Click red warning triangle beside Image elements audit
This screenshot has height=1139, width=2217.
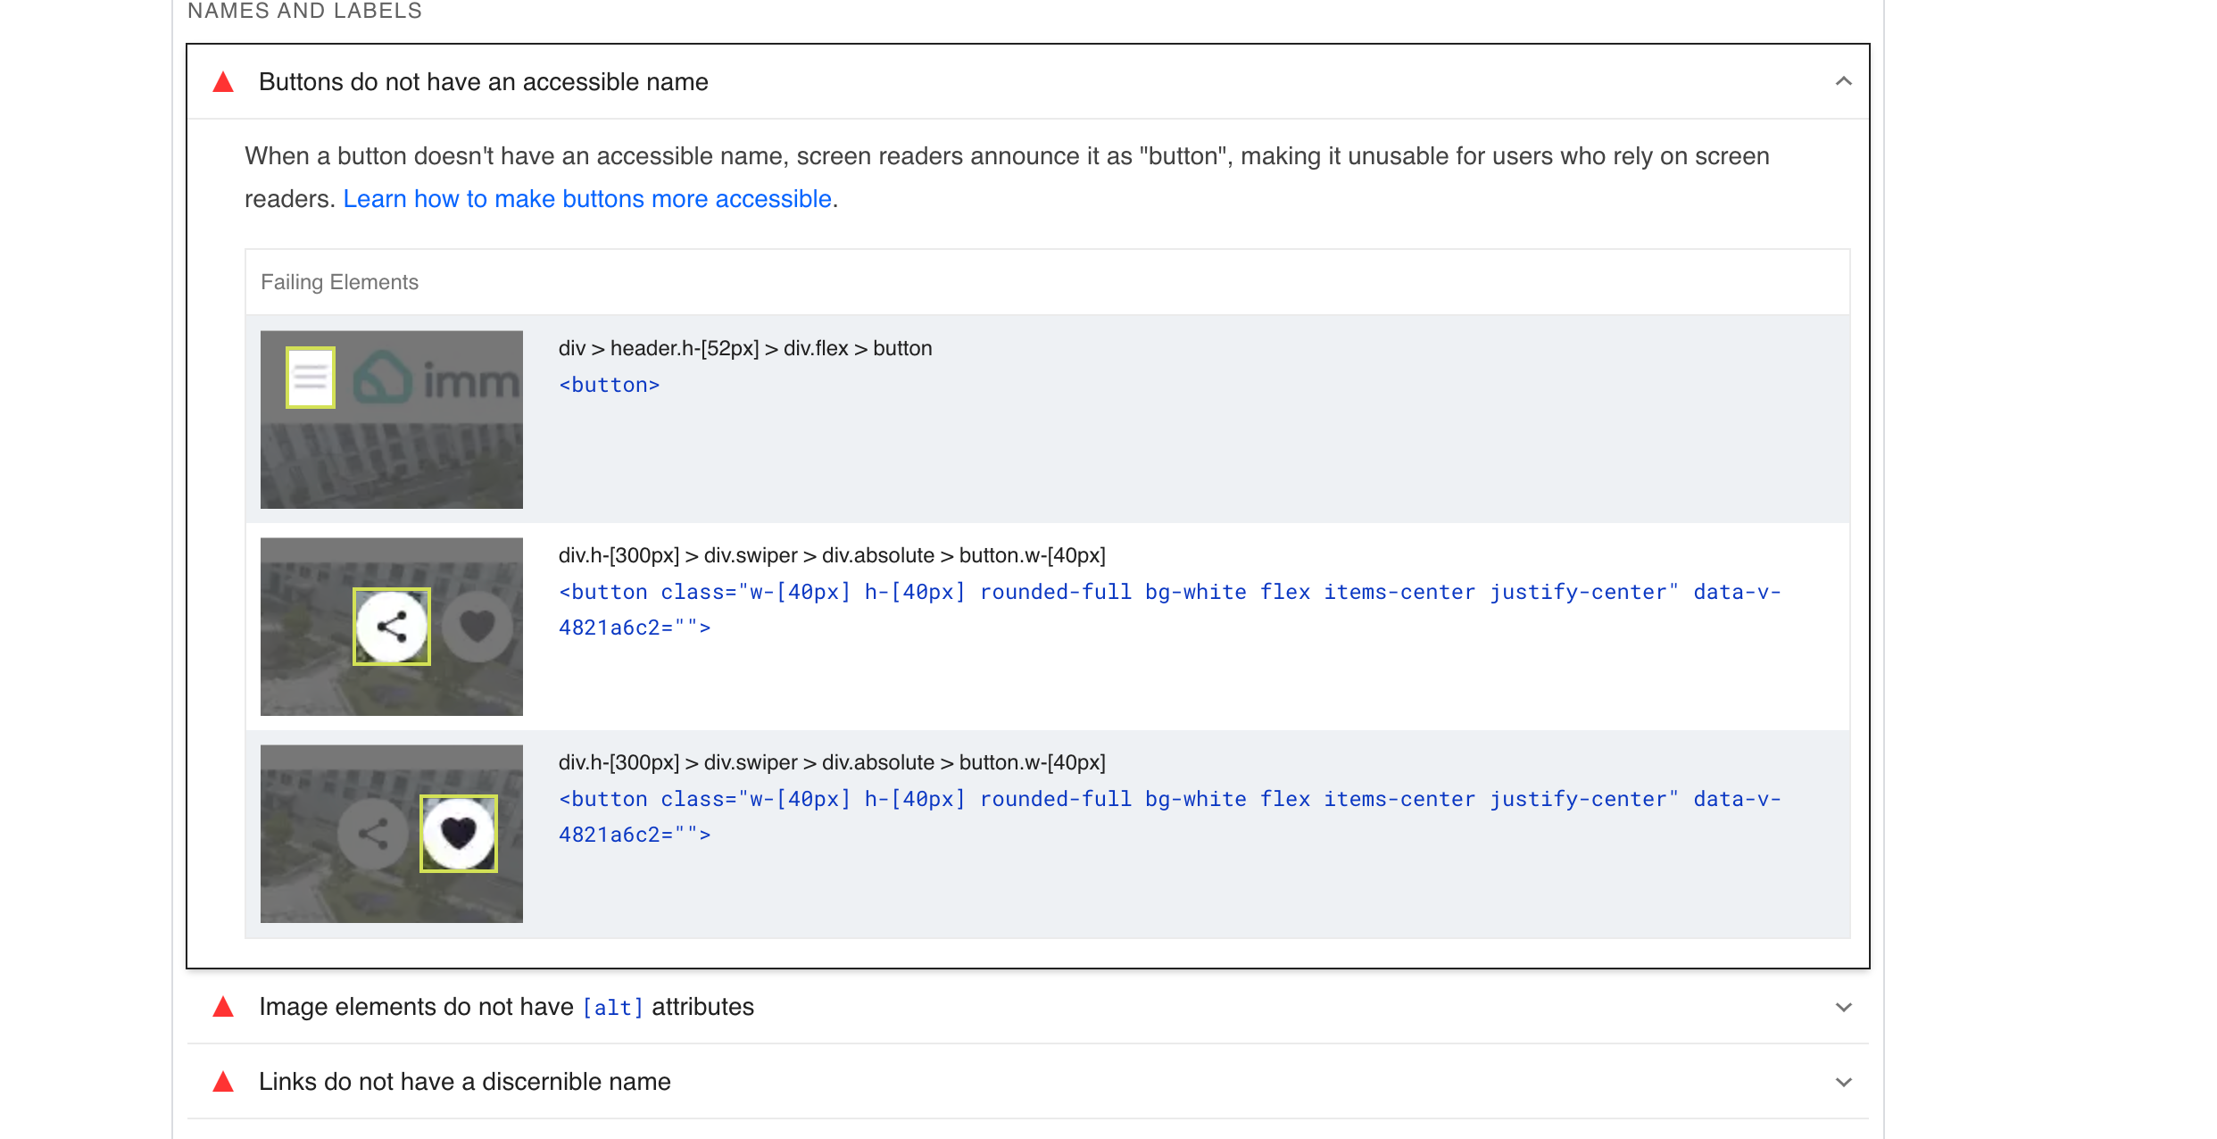223,1007
